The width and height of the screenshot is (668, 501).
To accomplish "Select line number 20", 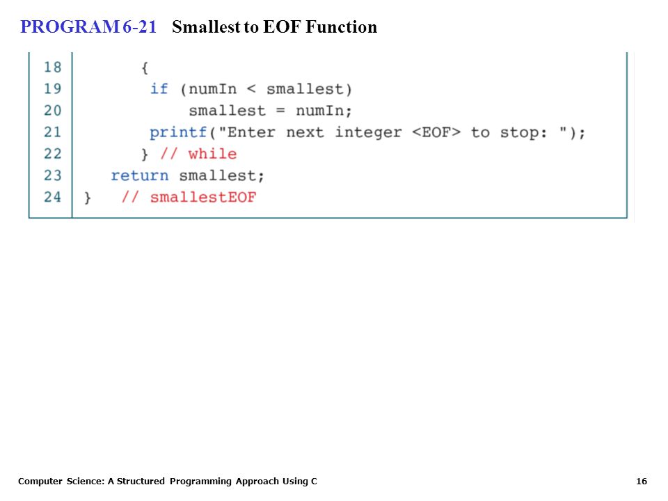I will (x=53, y=111).
